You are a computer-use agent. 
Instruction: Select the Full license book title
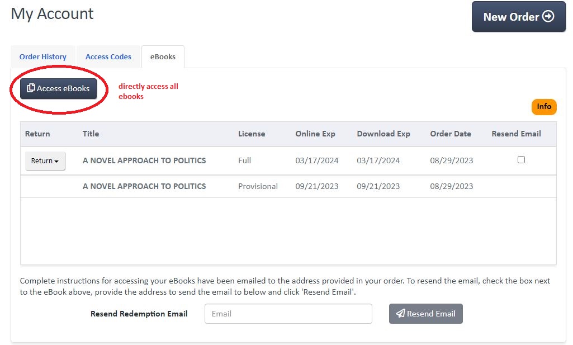coord(144,160)
